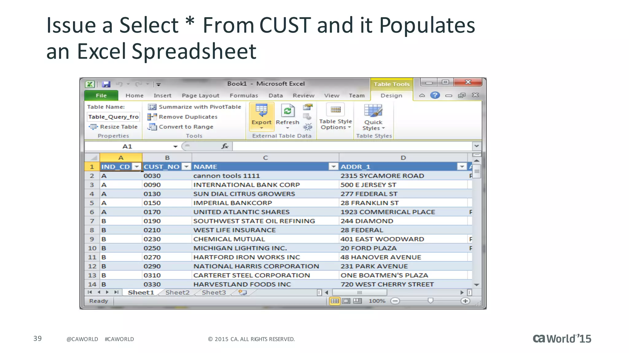Screen dimensions: 629x353
Task: Close the workbook with the ribbon X icon
Action: [475, 95]
